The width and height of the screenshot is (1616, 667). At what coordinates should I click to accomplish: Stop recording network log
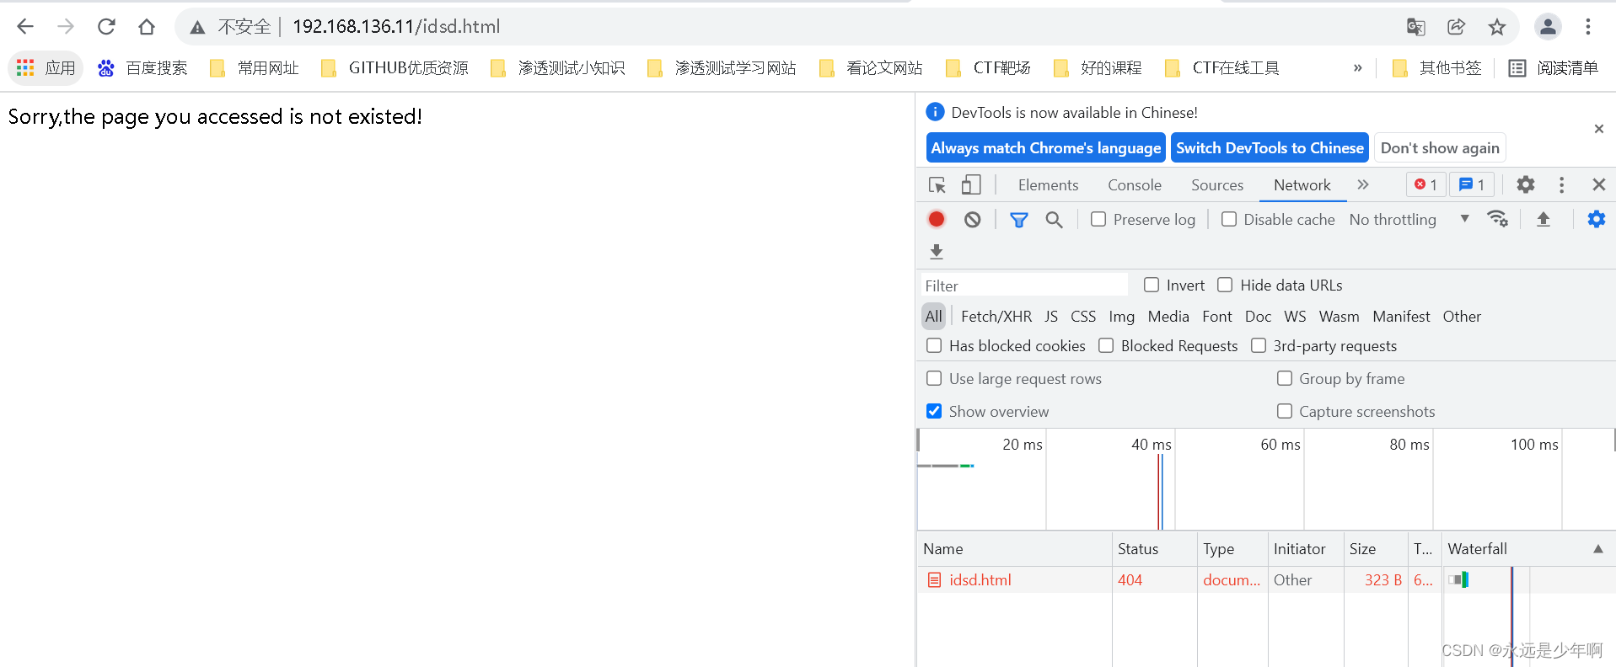tap(937, 220)
